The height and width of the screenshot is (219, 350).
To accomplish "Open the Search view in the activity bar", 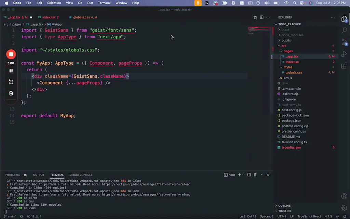I will tap(344, 30).
